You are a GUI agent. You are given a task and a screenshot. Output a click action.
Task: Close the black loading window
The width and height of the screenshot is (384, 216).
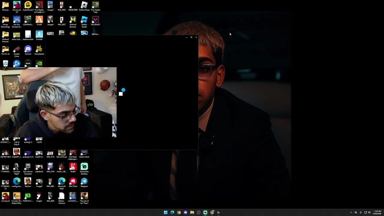[x=196, y=37]
